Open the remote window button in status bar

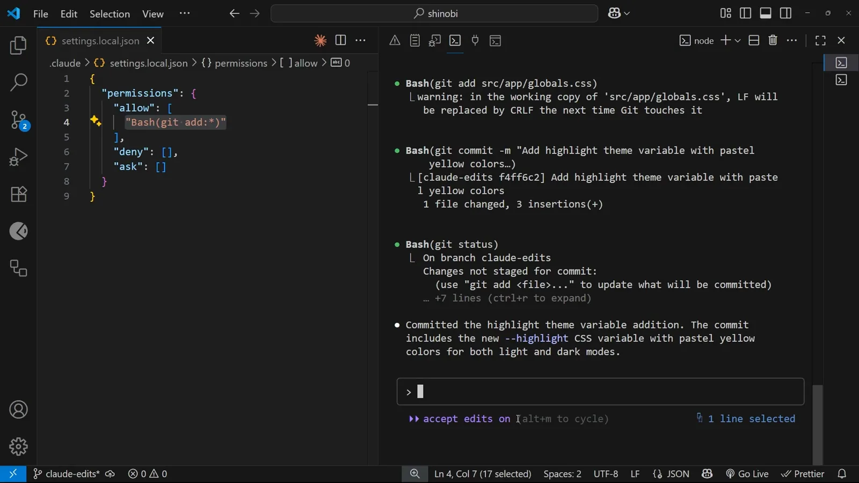tap(13, 474)
